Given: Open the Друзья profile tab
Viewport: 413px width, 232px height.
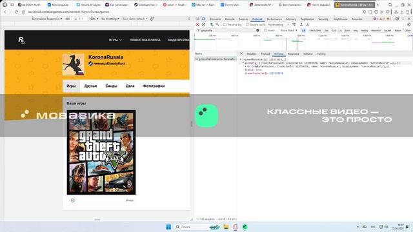Looking at the screenshot, I should click(90, 86).
